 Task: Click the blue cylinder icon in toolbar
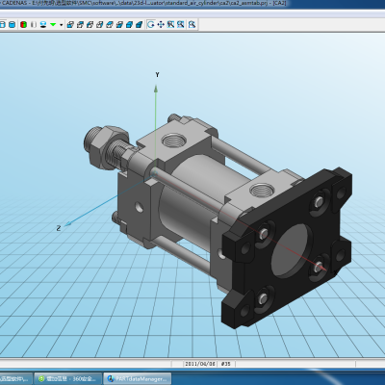pos(13,24)
